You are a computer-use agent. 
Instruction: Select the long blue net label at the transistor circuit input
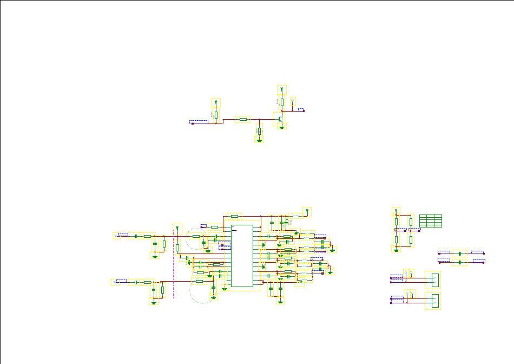click(x=199, y=122)
